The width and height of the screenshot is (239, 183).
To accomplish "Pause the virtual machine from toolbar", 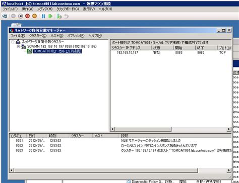I will [43, 16].
